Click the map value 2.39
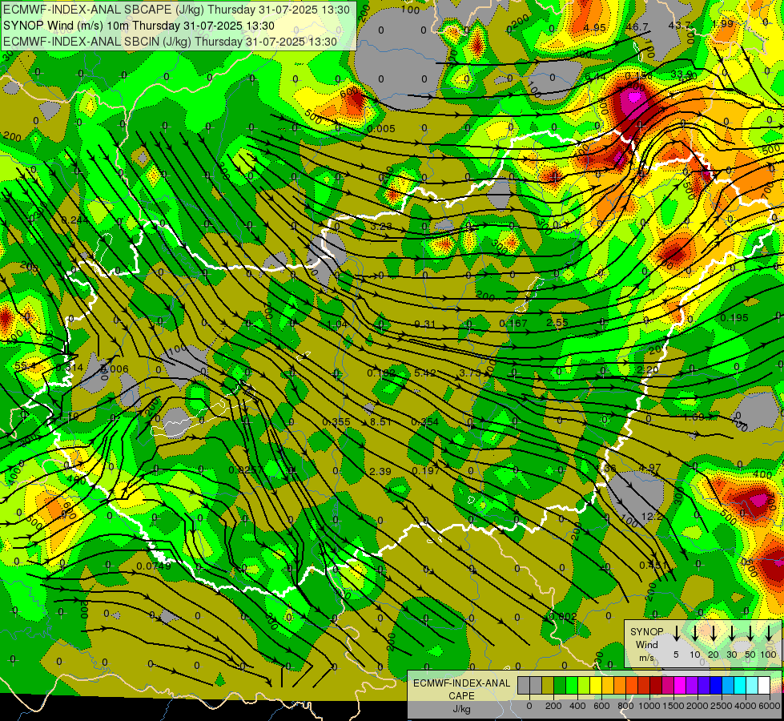Viewport: 784px width, 721px height. 380,471
